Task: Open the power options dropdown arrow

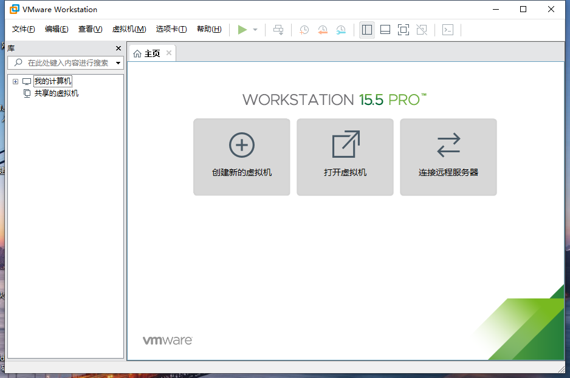Action: [255, 30]
